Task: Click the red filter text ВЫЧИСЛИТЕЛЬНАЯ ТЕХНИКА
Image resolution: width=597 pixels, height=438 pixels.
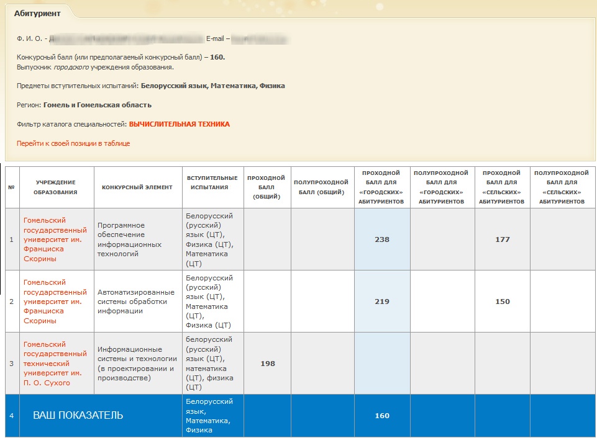Action: [180, 124]
